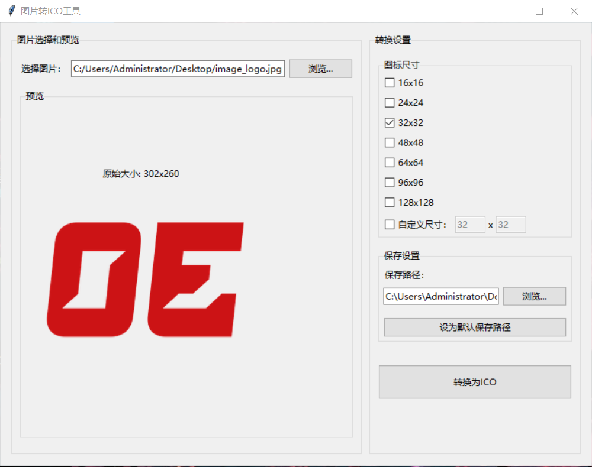
Task: Maximize the 图片转ICO工具 window
Action: pyautogui.click(x=539, y=11)
